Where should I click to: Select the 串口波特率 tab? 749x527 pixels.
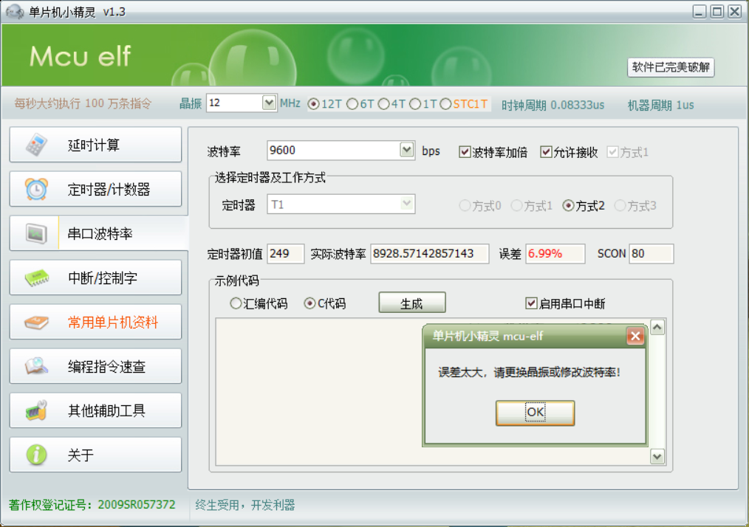coord(99,233)
